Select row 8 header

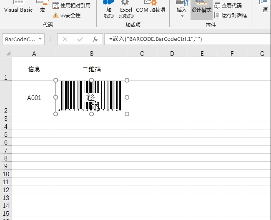click(x=6, y=158)
